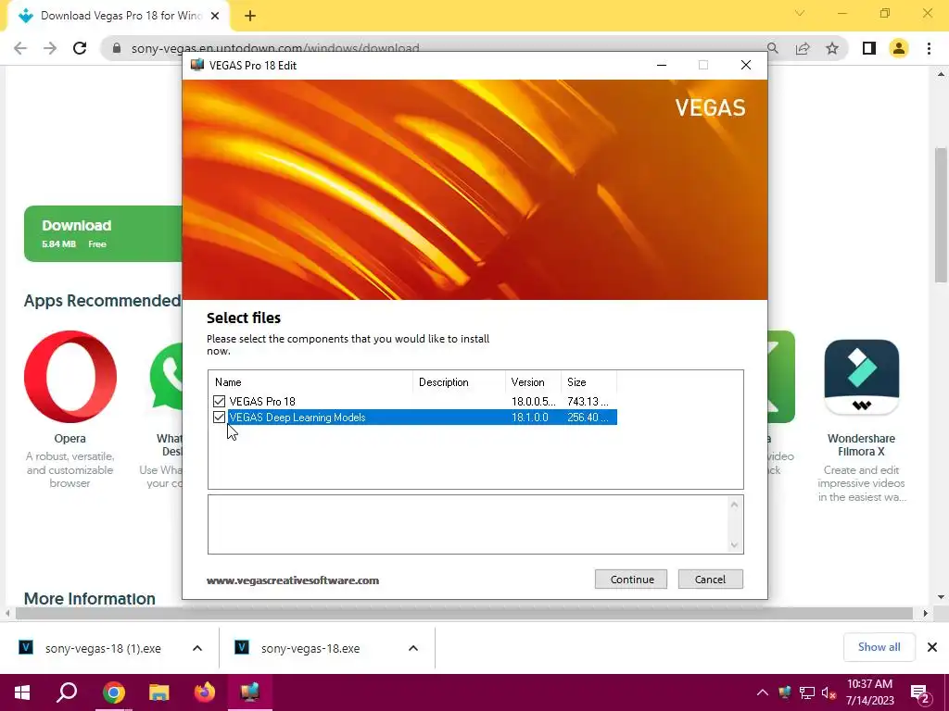Open Firefox from the taskbar
Screen dimensions: 949x711
[205, 692]
